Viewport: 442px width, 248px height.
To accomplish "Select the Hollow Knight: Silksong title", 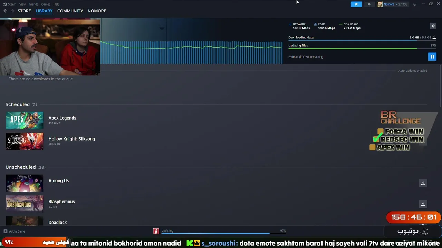I will point(71,139).
